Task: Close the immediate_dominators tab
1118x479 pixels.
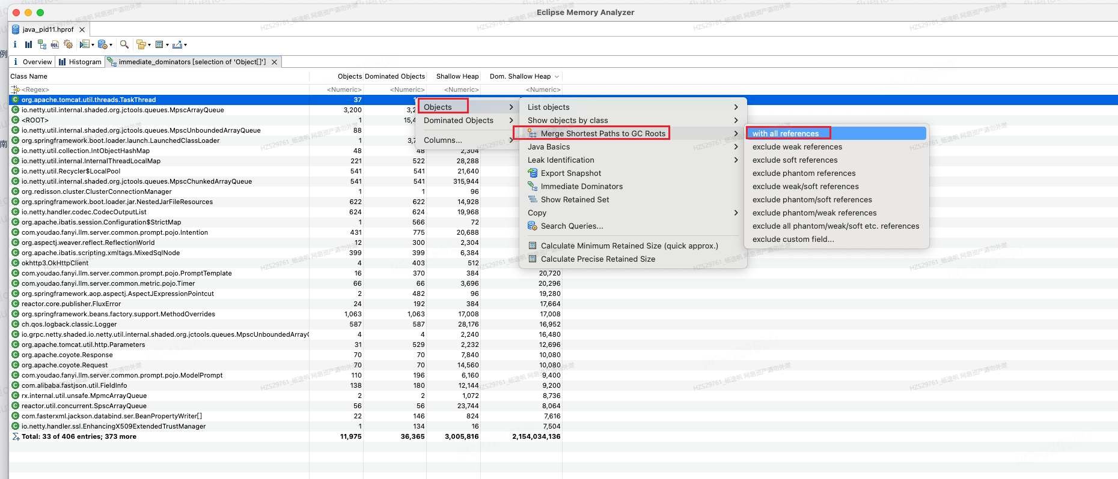Action: point(275,62)
